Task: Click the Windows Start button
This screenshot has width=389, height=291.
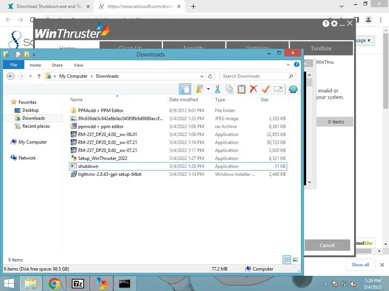Action: coord(9,283)
